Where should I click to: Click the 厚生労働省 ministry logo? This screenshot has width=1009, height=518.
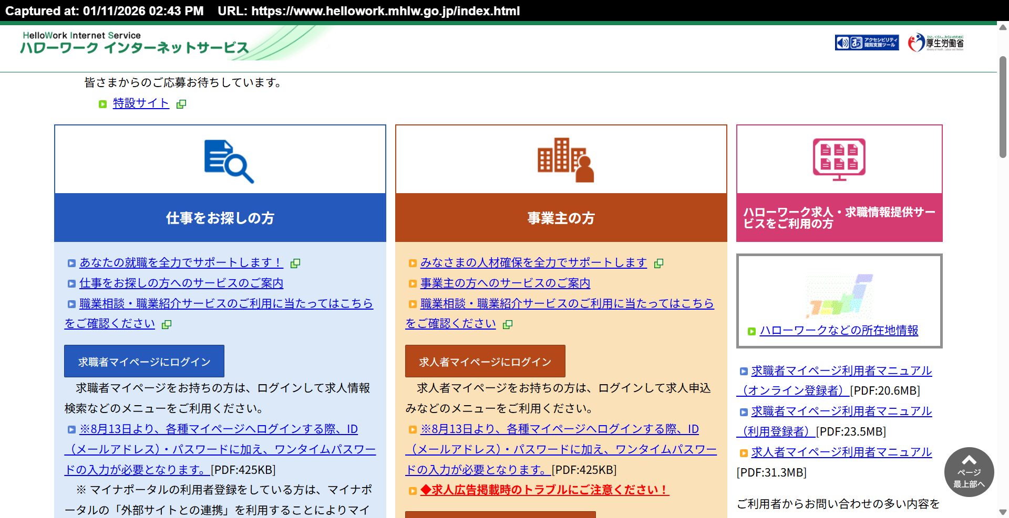point(935,43)
